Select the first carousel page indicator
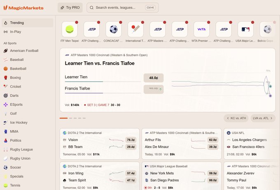 63,118
